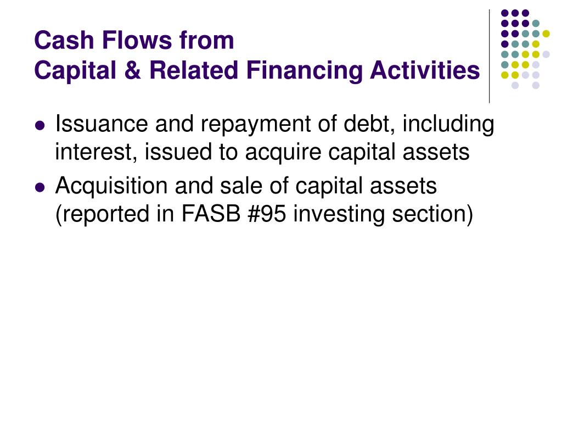Select the top-left purple dot in decoration
Image resolution: width=562 pixels, height=422 pixels.
pos(505,13)
